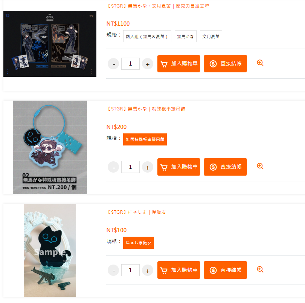Choose the 無馬かな variant
Screen dimensions: 305x303
tap(186, 36)
